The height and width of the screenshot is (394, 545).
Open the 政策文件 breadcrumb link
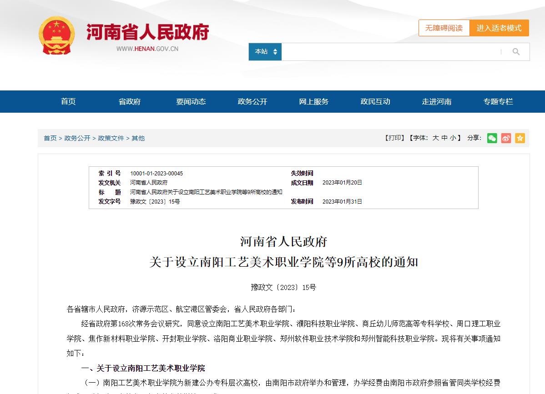pos(111,138)
